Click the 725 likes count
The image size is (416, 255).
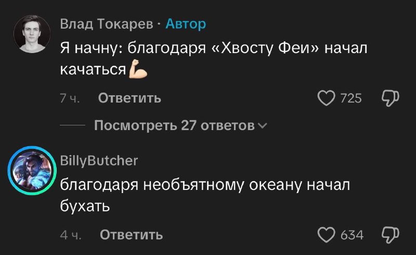(x=350, y=98)
